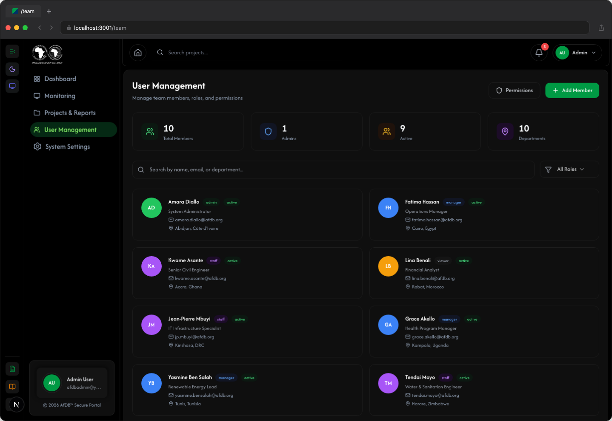Expand the All Roles filter dropdown
This screenshot has height=421, width=612.
pos(569,170)
